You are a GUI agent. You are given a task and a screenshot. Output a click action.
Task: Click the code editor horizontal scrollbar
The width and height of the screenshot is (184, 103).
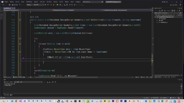[x=67, y=77]
